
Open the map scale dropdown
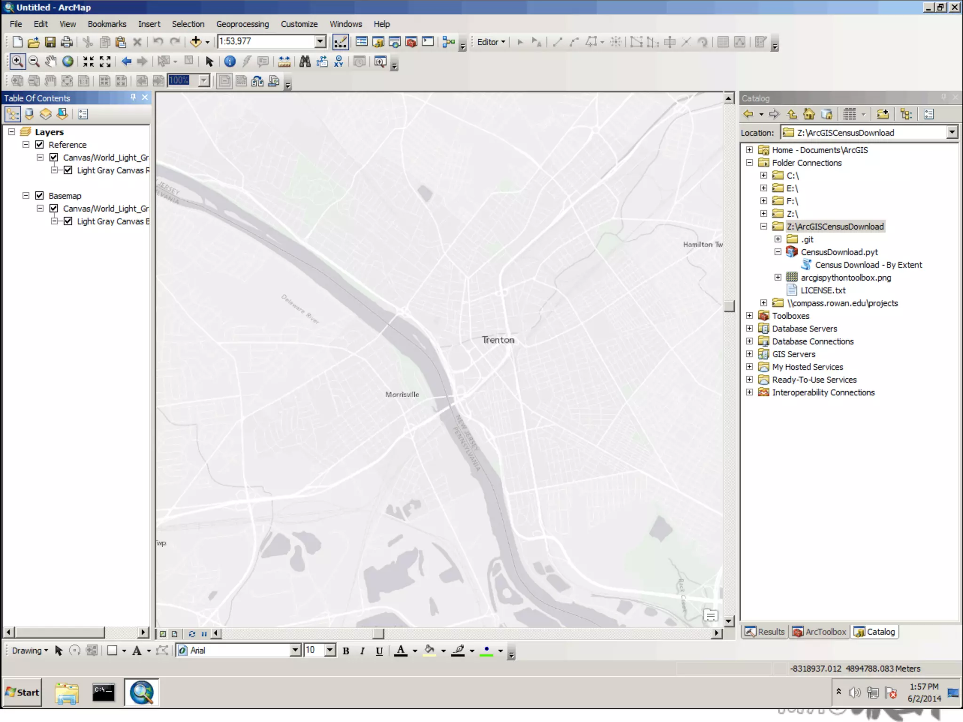(320, 41)
